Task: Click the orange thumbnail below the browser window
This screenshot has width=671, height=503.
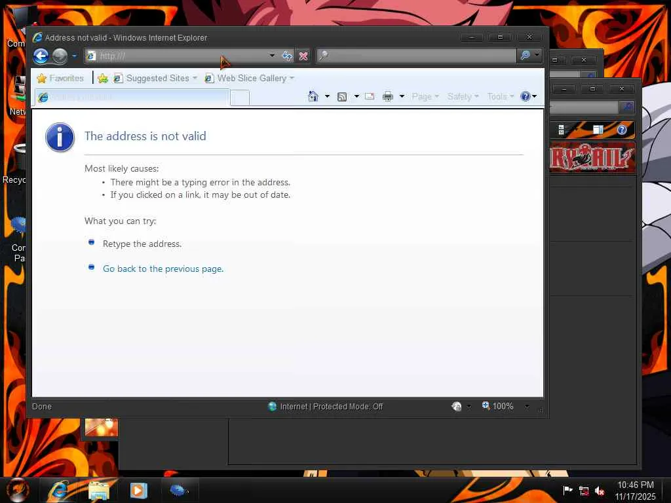Action: (102, 427)
